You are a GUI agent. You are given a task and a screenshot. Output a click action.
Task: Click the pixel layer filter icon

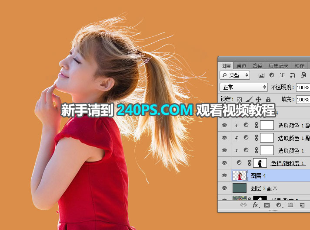point(262,75)
